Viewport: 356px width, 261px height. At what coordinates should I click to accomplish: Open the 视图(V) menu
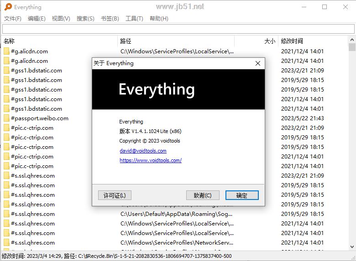61,19
